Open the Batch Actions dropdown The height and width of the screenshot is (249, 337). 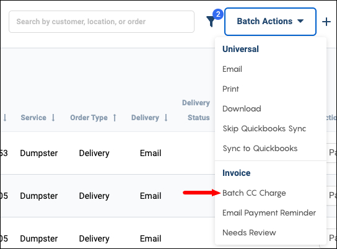(270, 22)
